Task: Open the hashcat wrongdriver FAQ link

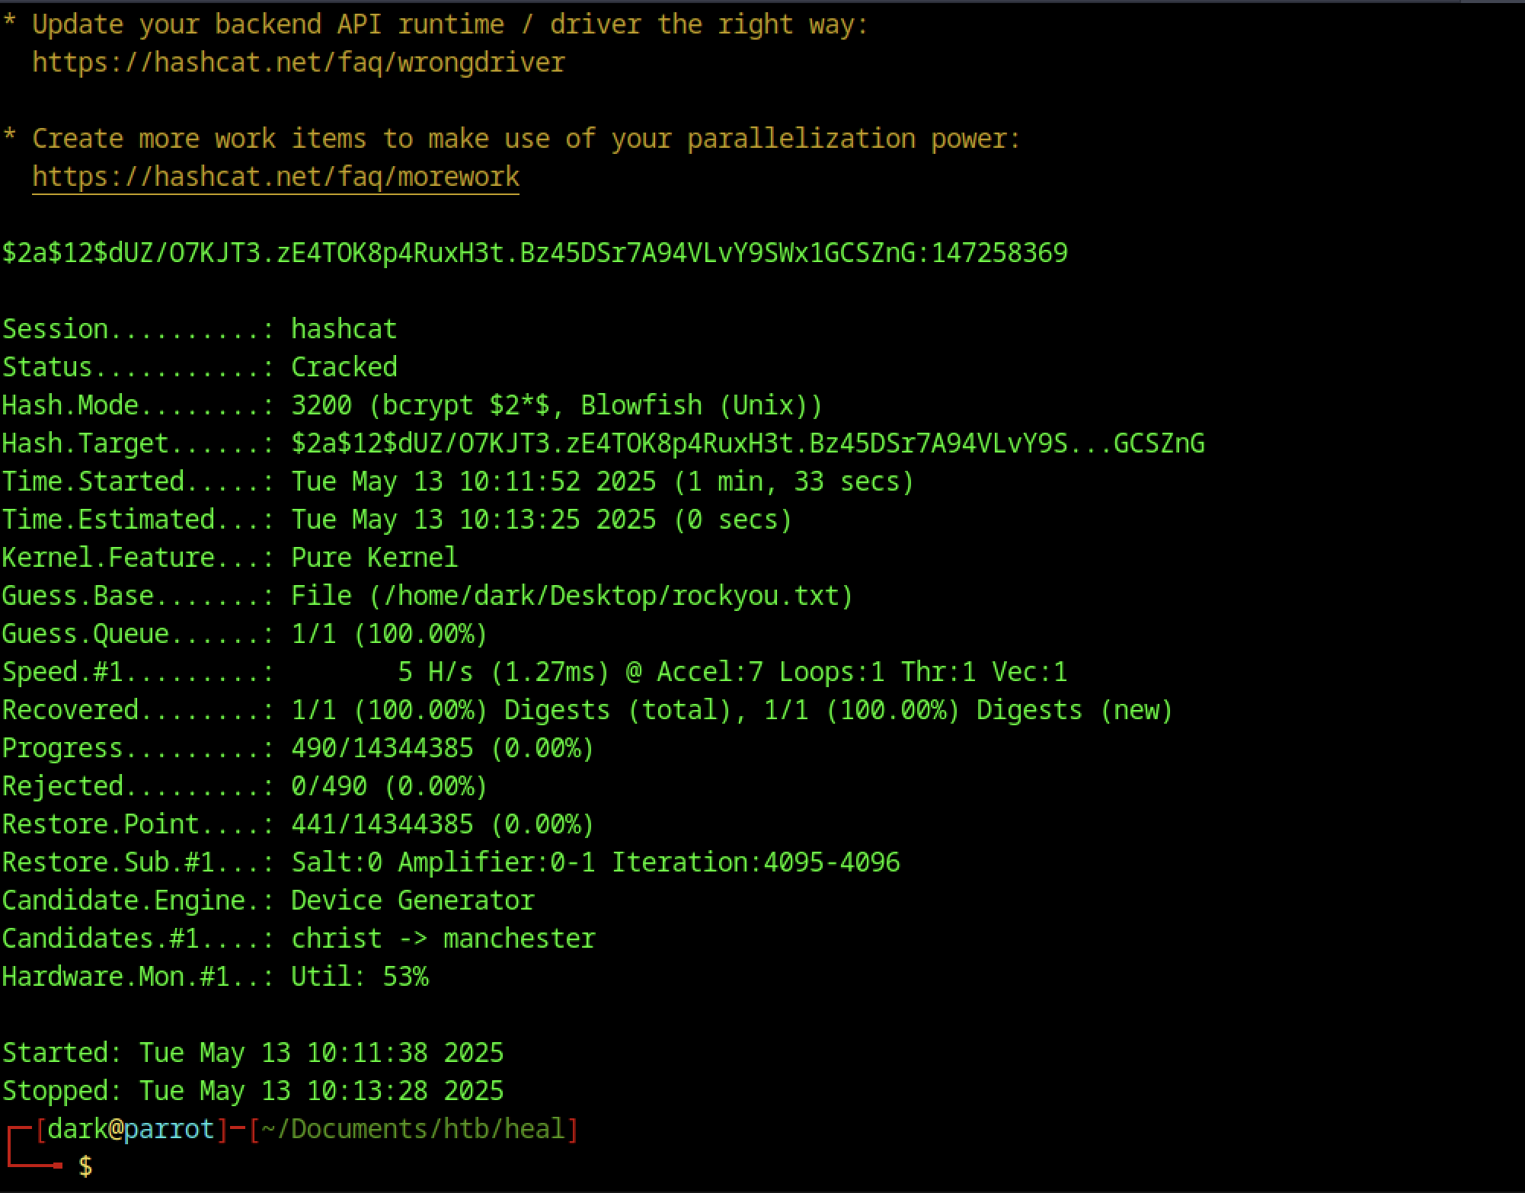Action: tap(298, 62)
